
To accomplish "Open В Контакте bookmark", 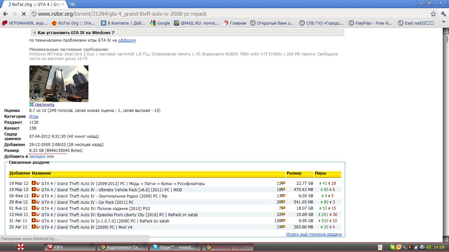I will (123, 23).
